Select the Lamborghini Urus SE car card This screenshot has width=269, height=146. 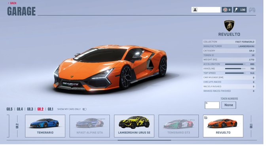[x=134, y=126]
